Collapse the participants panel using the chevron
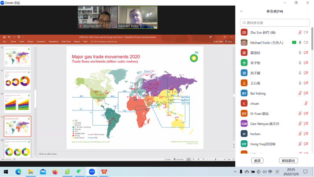 [x=242, y=11]
